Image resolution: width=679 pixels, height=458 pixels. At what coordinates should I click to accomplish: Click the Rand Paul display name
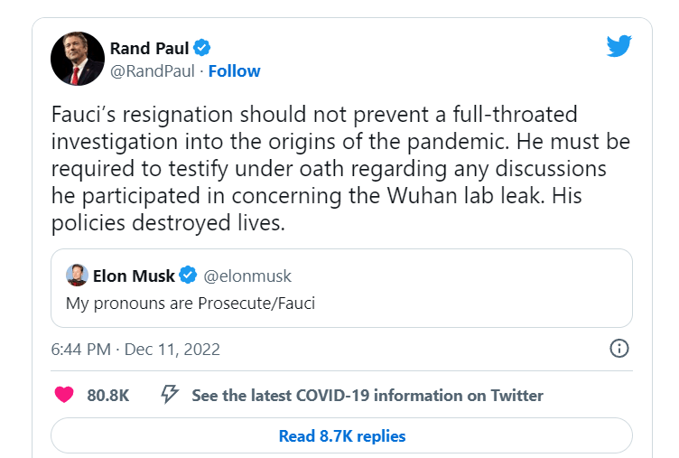pos(148,47)
